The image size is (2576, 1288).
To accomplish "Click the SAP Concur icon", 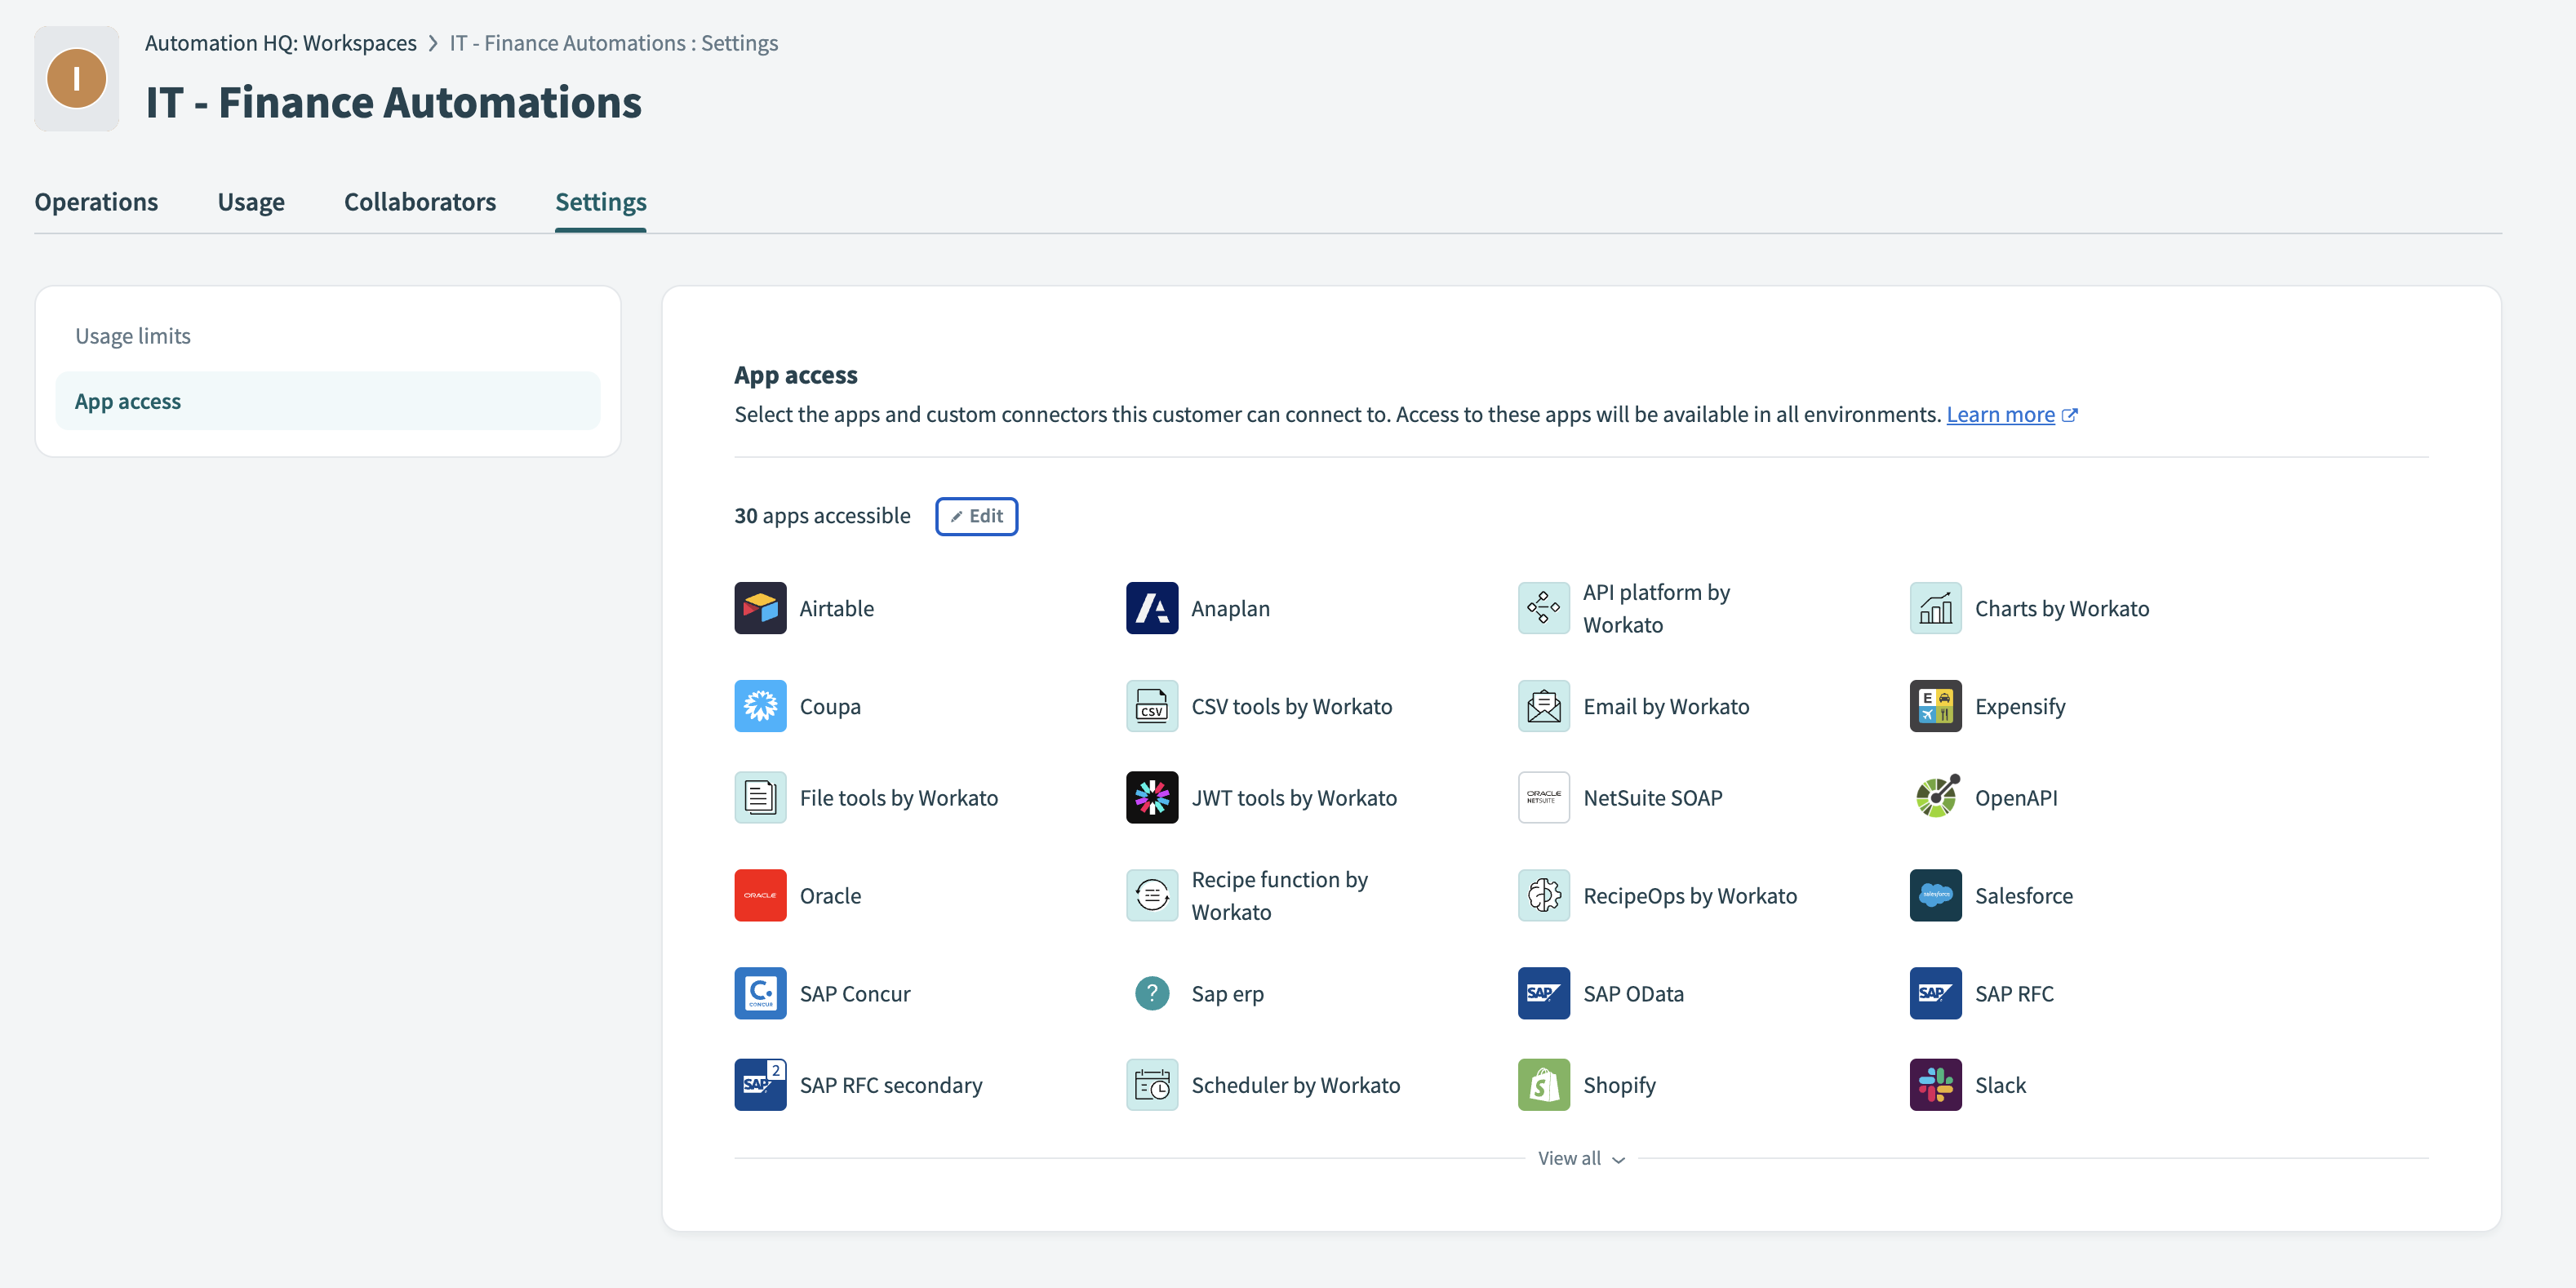I will (x=760, y=993).
